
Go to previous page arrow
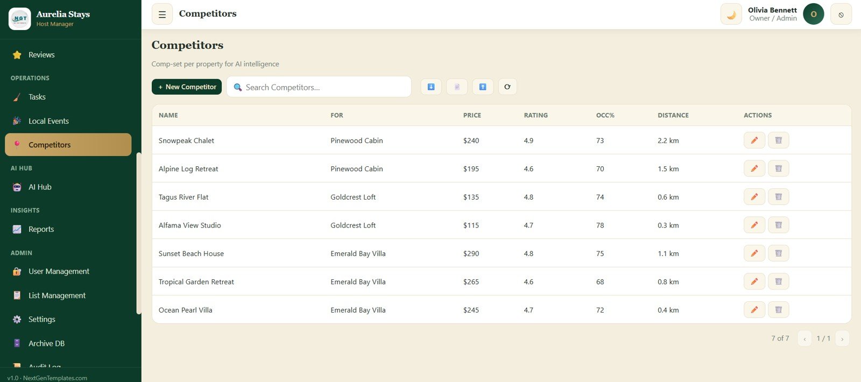point(804,338)
